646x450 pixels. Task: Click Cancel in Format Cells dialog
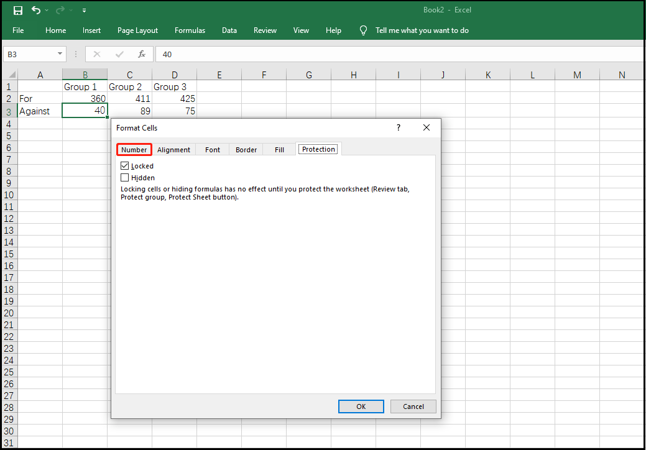click(413, 406)
